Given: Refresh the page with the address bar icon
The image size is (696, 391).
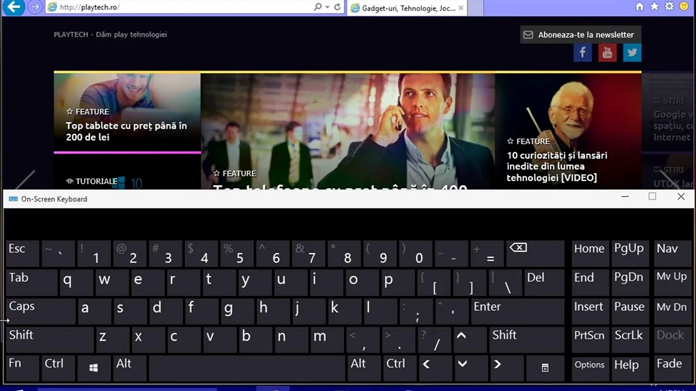Looking at the screenshot, I should (337, 7).
